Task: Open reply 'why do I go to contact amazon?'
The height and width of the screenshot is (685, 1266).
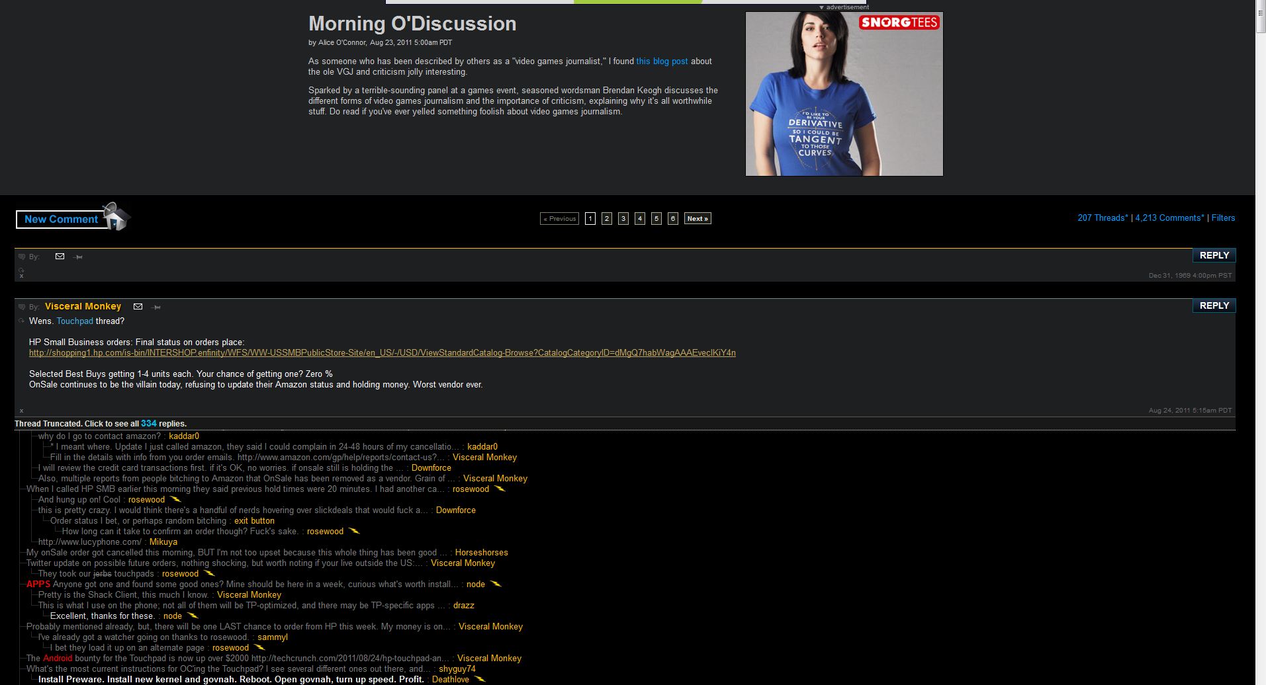Action: pos(101,436)
